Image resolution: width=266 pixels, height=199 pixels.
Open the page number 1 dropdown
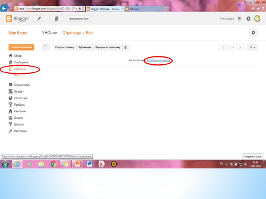tap(231, 47)
